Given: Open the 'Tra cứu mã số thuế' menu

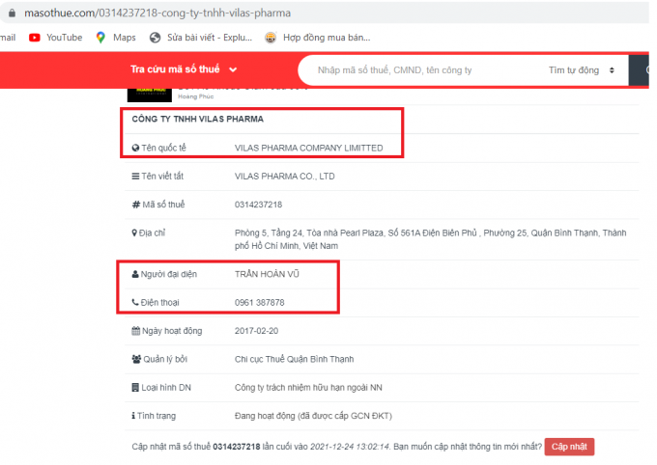Looking at the screenshot, I should point(184,69).
